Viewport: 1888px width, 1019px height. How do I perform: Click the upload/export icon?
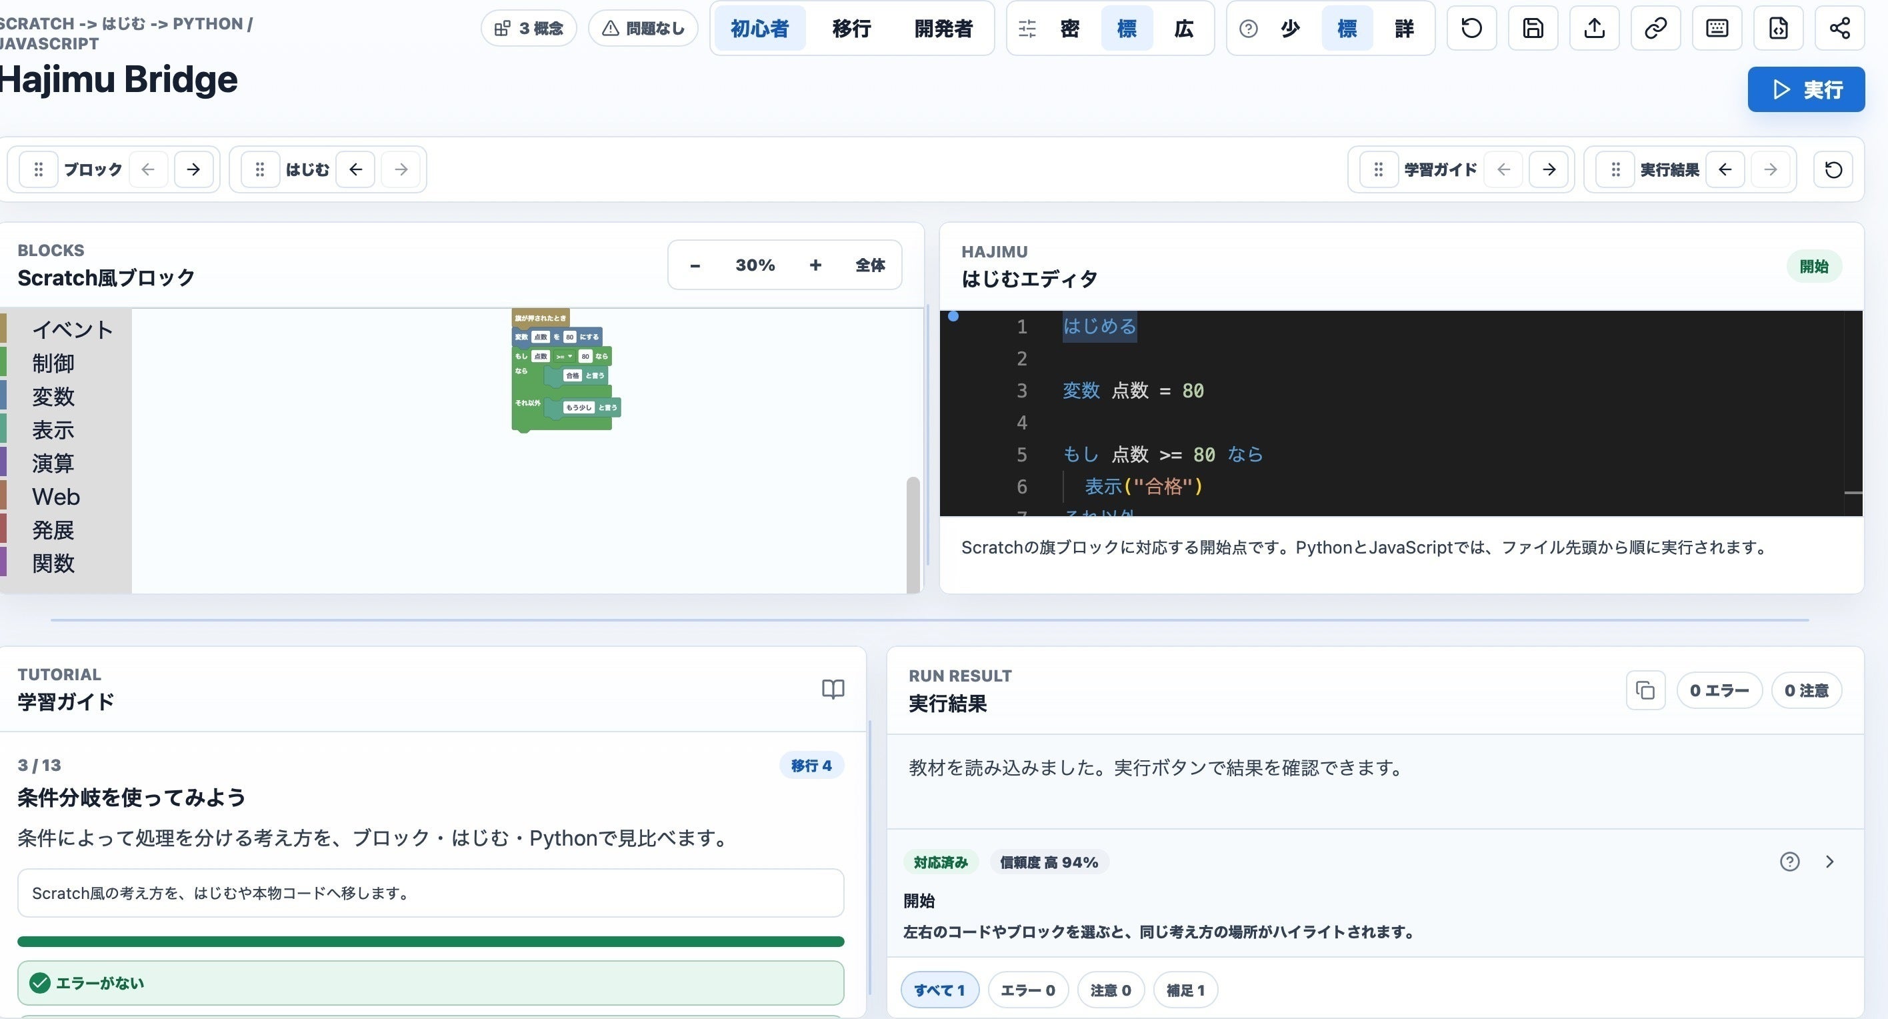(1594, 29)
